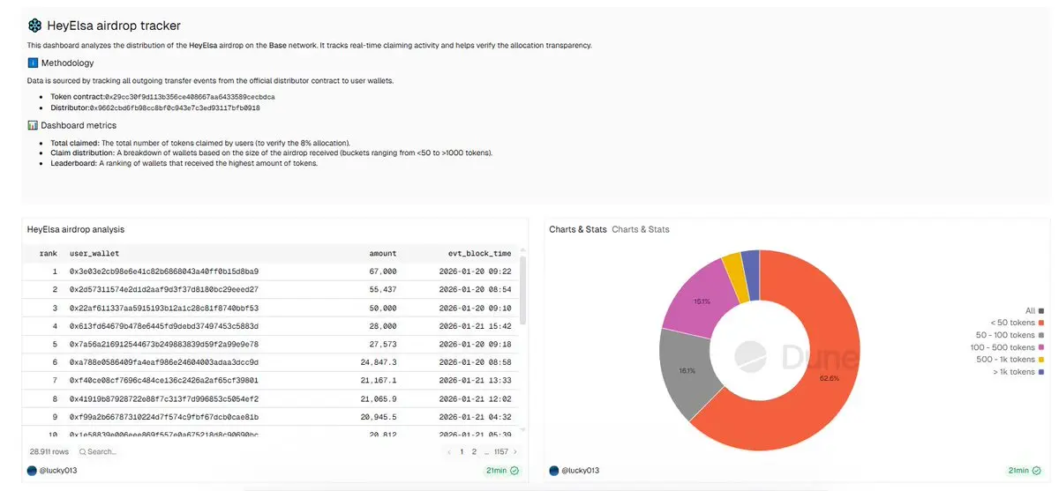Click the 2026-01-21 04:32 timestamp cell
1059x491 pixels.
(475, 417)
